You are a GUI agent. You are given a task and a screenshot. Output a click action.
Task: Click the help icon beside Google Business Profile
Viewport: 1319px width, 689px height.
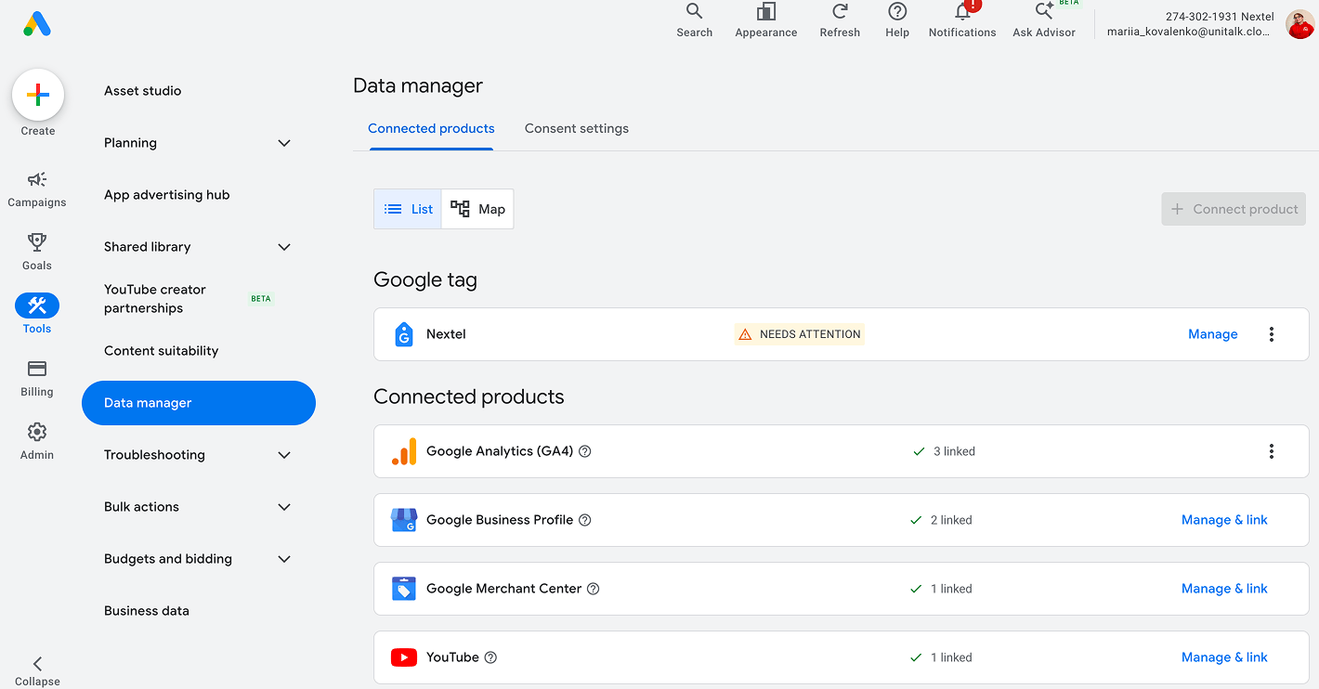click(585, 520)
